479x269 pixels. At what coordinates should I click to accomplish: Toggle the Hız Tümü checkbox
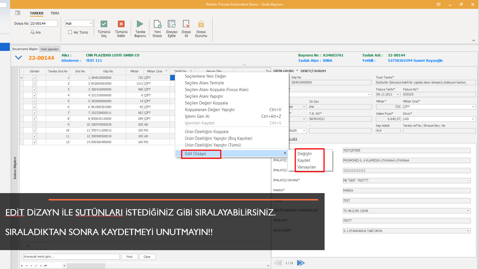pyautogui.click(x=70, y=32)
